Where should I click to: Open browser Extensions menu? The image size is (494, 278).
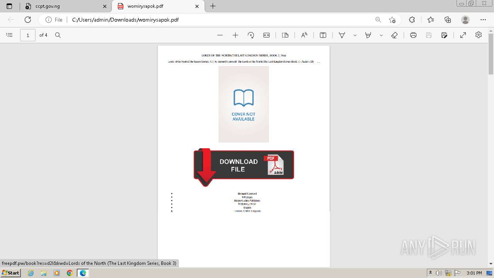pyautogui.click(x=412, y=20)
